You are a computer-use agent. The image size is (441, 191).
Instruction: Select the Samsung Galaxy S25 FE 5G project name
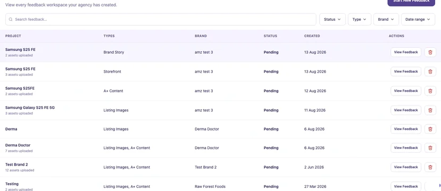pyautogui.click(x=30, y=107)
